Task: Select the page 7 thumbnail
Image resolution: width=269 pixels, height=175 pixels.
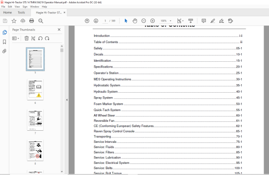Action: click(35, 120)
